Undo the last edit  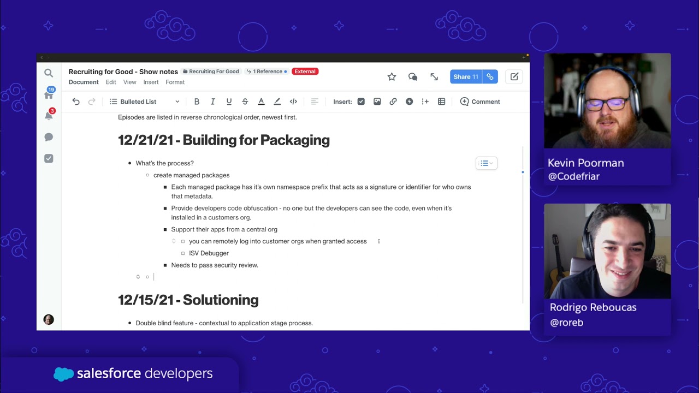(76, 102)
